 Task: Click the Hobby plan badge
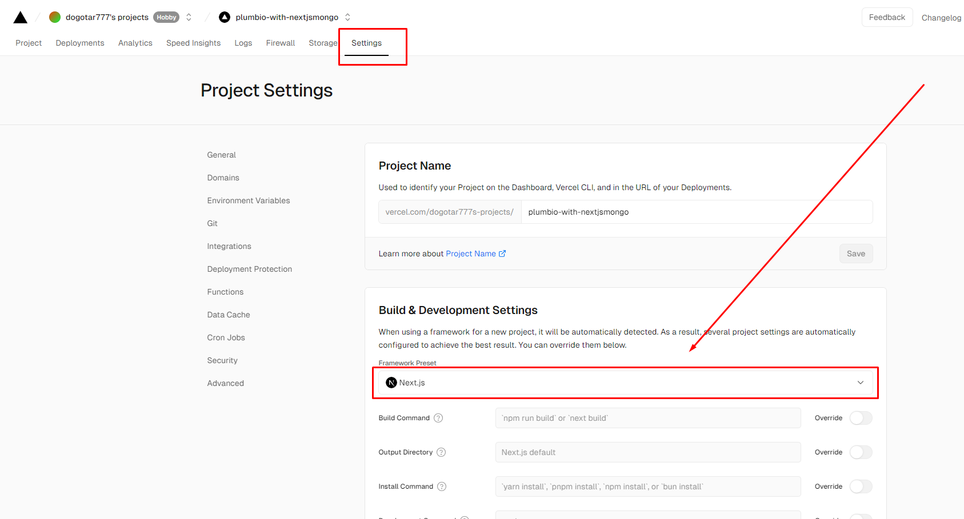[x=166, y=17]
